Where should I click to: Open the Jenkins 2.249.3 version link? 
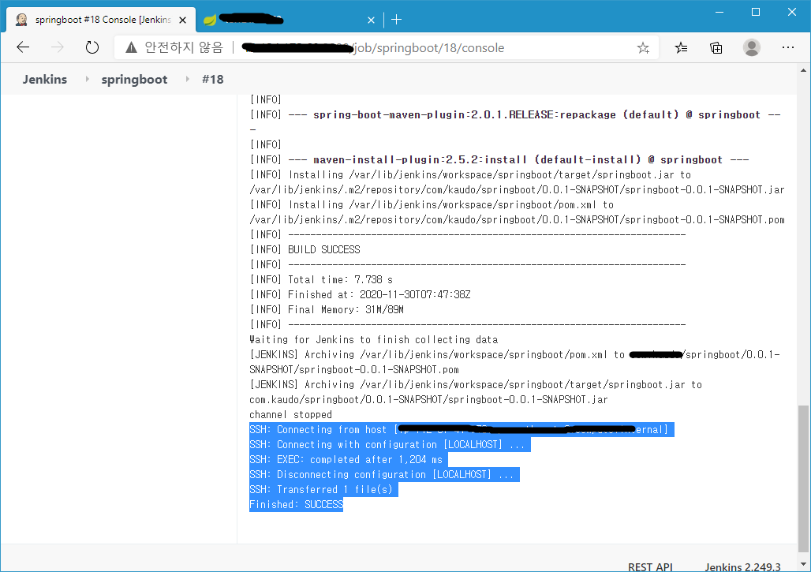pyautogui.click(x=742, y=566)
